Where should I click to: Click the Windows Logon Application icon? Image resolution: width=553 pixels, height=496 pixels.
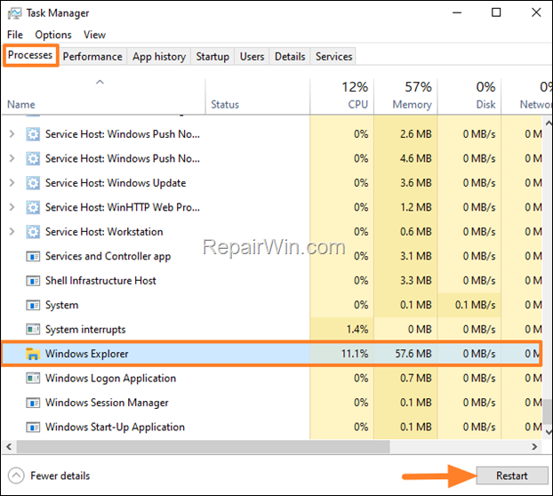[x=33, y=379]
